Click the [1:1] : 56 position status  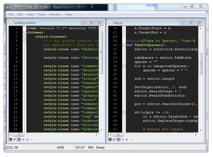pos(12,147)
